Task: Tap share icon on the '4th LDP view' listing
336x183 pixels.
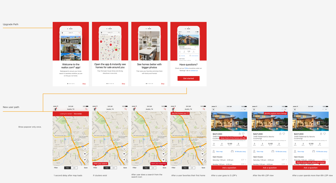Action: [x=280, y=134]
